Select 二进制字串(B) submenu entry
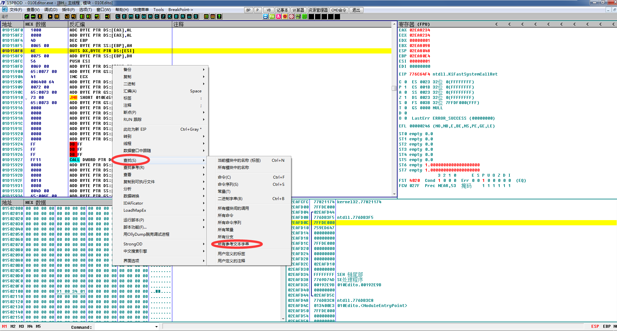This screenshot has height=331, width=617. click(249, 199)
